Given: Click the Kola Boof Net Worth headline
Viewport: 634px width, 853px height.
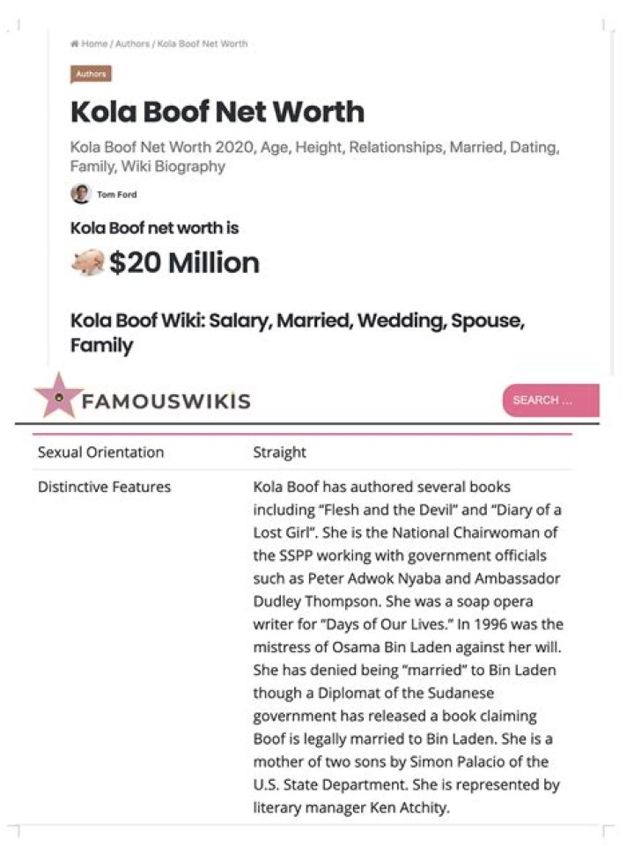Looking at the screenshot, I should tap(217, 113).
